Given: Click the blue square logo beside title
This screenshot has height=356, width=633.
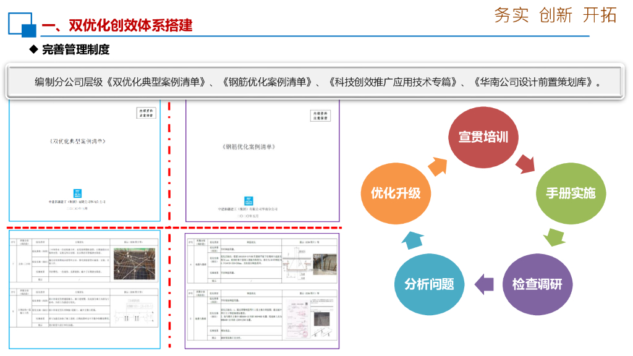Looking at the screenshot, I should pyautogui.click(x=22, y=25).
